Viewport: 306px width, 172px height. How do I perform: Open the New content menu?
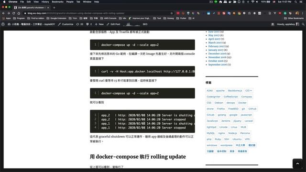pos(99,24)
